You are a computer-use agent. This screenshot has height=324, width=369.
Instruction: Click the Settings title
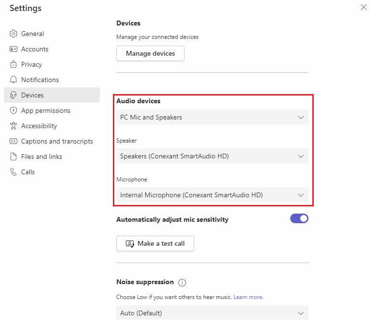25,8
